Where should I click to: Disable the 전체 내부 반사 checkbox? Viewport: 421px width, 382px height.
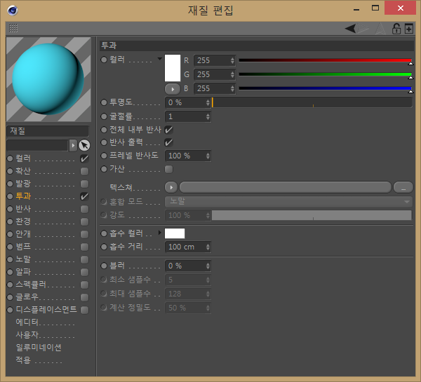pos(168,130)
